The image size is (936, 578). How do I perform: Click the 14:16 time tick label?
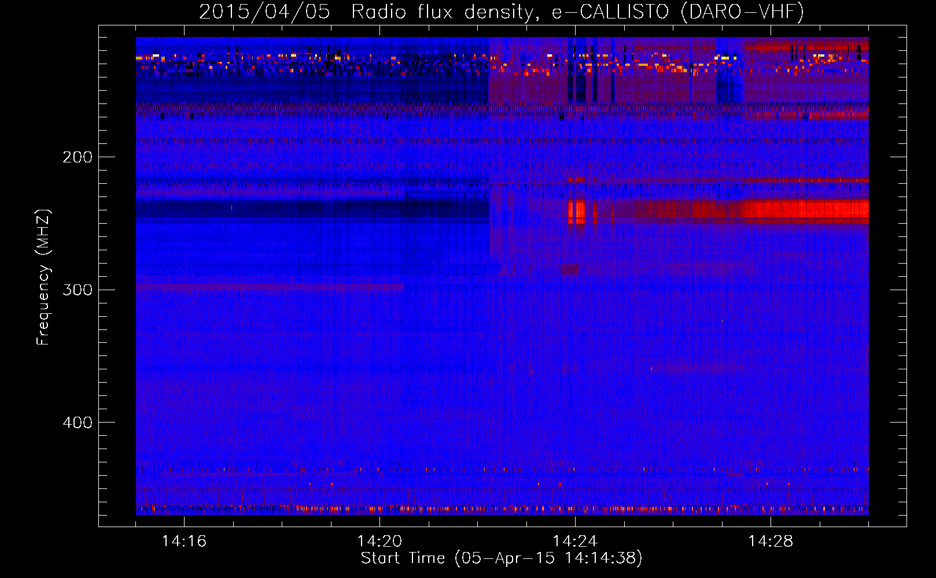[184, 541]
